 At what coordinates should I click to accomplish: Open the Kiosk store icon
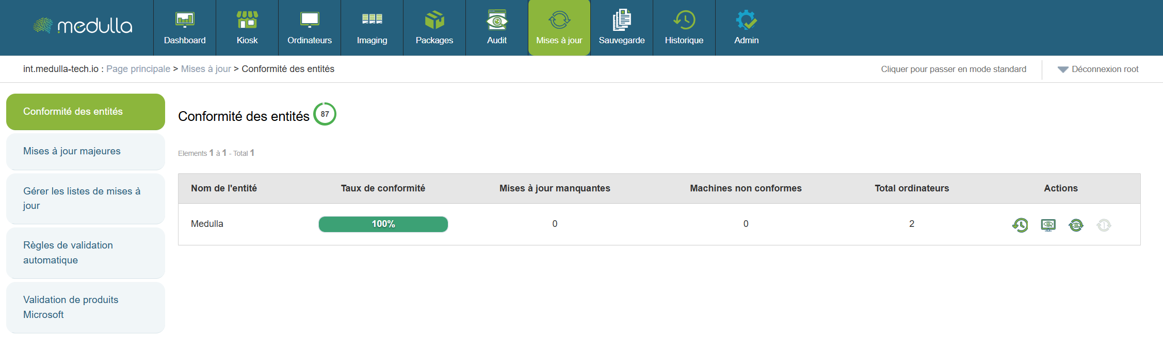coord(247,21)
